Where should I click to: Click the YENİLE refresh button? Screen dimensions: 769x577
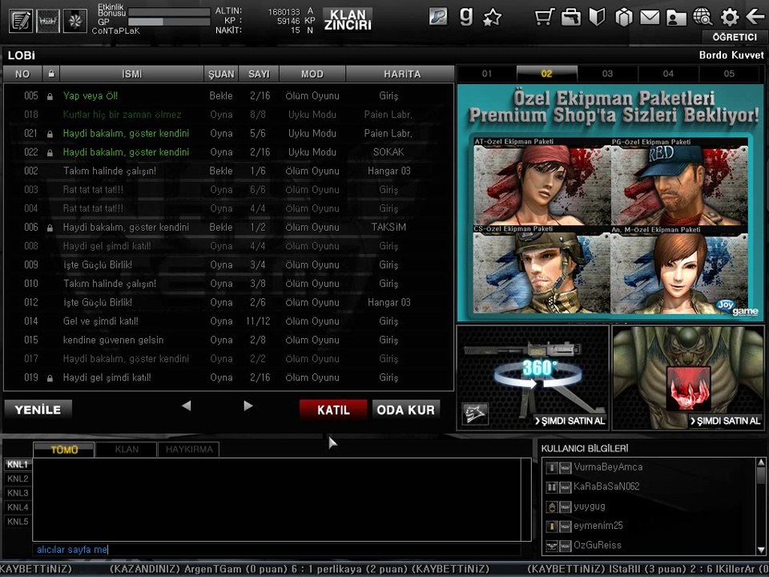click(x=38, y=410)
